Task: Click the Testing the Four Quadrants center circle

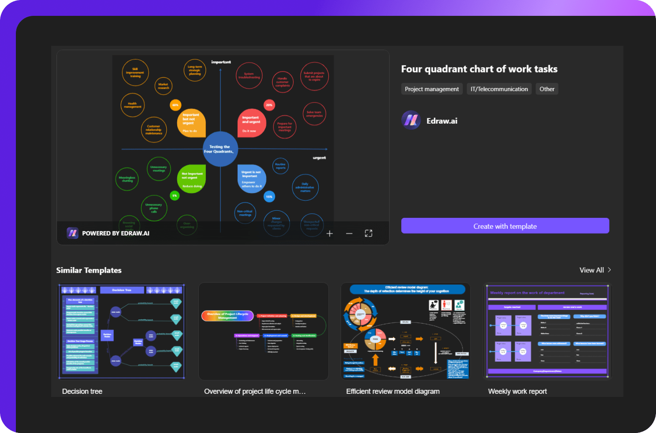Action: pyautogui.click(x=220, y=149)
